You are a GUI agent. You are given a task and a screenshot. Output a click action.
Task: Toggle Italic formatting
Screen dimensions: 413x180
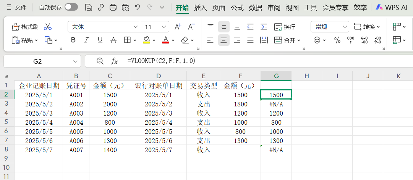pos(86,40)
